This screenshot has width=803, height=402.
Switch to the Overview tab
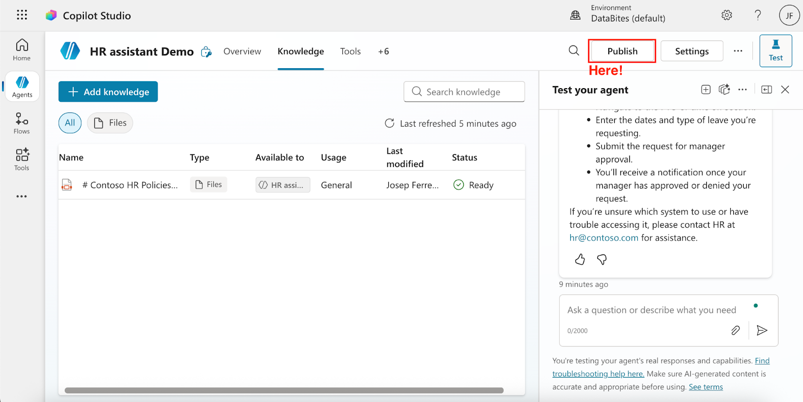click(x=242, y=51)
